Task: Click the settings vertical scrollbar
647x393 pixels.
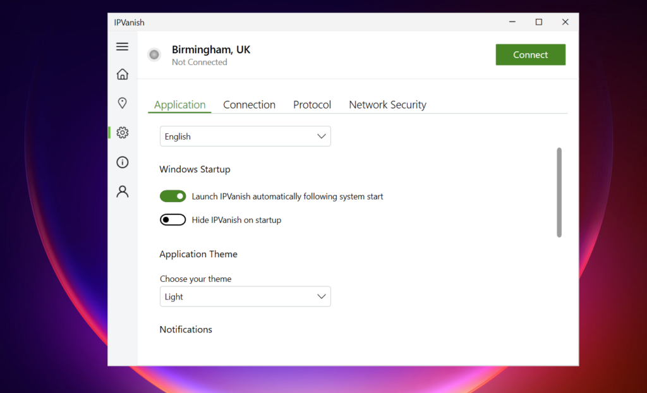Action: pos(559,192)
